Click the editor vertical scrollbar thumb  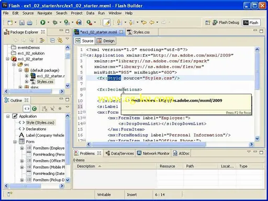click(x=257, y=71)
